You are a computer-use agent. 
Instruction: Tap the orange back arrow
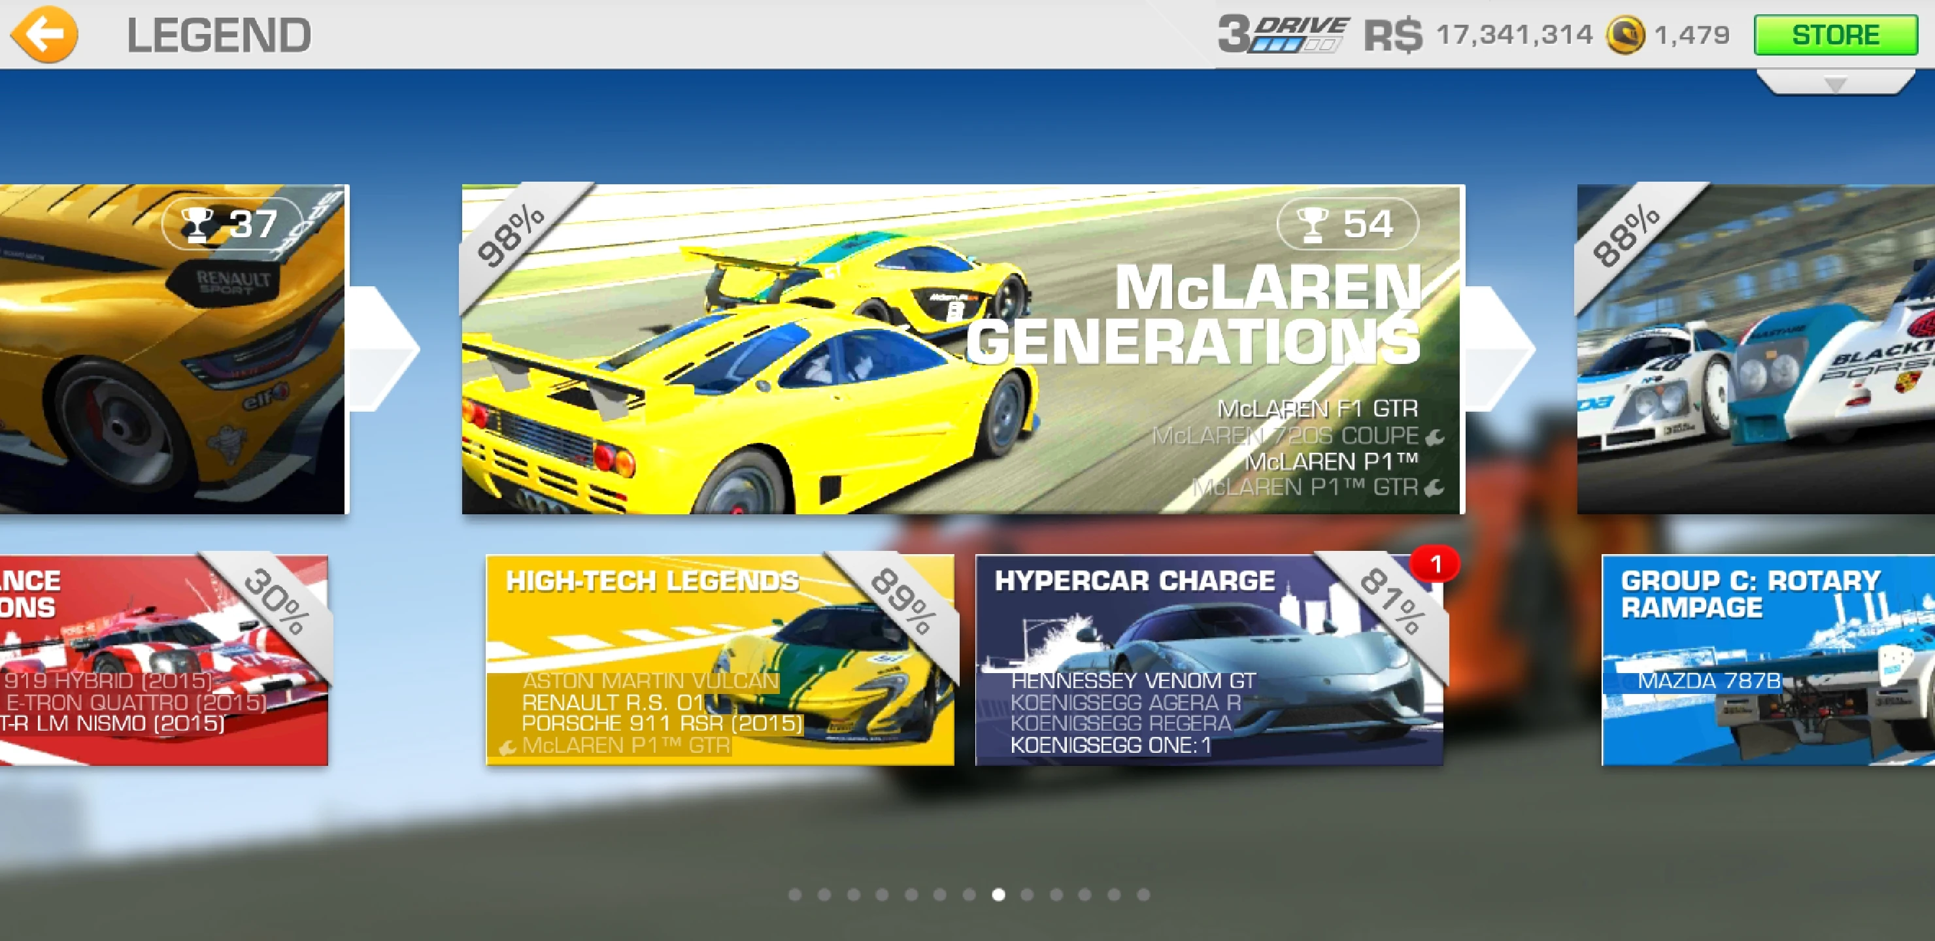pos(45,34)
